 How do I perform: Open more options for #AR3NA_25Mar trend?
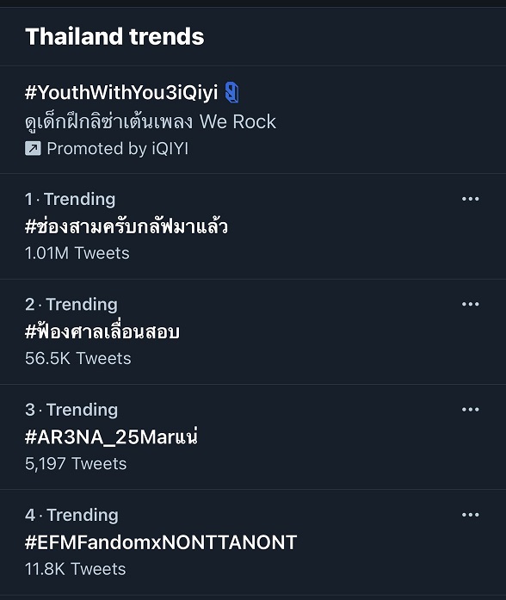[x=470, y=410]
